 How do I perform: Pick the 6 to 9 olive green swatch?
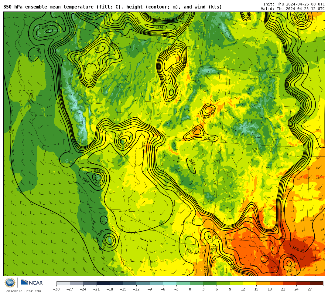[x=223, y=283]
